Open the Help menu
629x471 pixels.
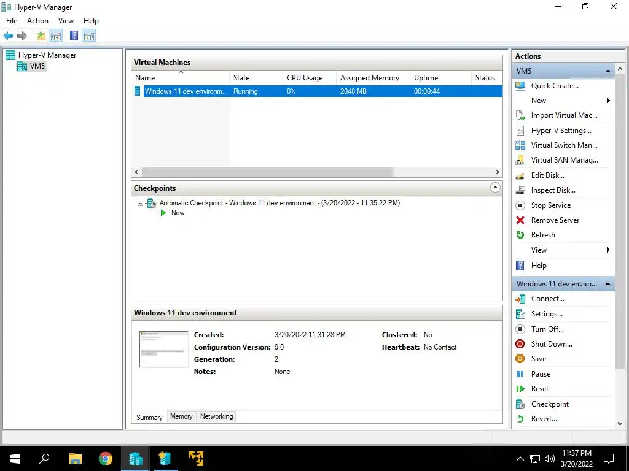tap(91, 21)
